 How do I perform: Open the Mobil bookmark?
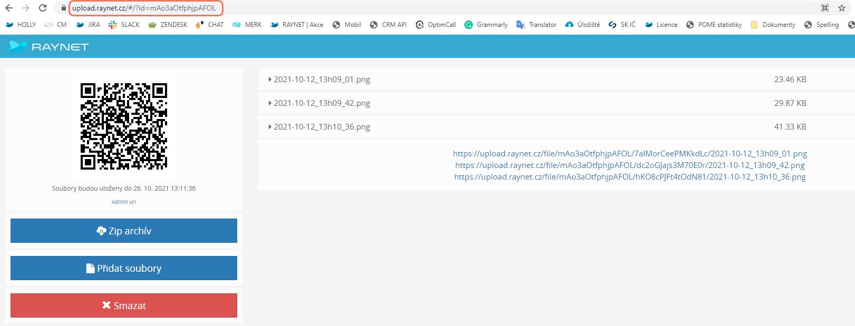[x=347, y=25]
